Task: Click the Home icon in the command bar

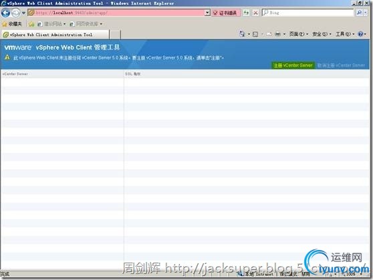Action: point(242,34)
